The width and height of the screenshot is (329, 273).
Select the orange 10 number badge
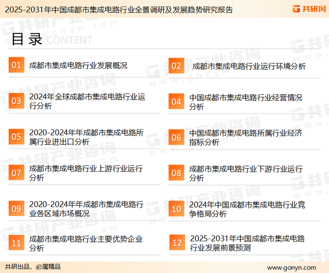pos(176,209)
